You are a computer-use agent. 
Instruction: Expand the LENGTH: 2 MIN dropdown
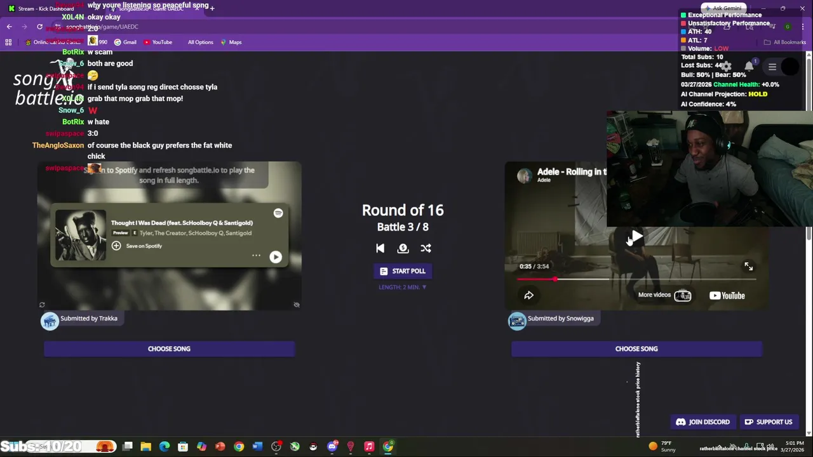[x=403, y=287]
